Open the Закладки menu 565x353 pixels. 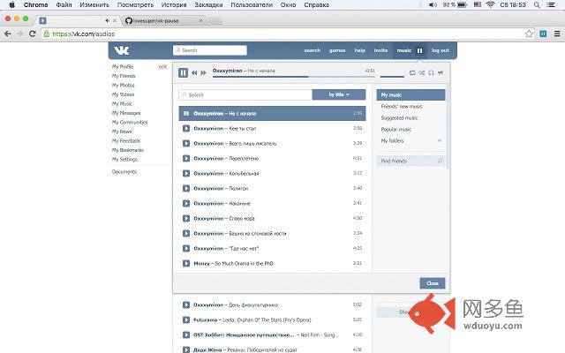[x=208, y=5]
